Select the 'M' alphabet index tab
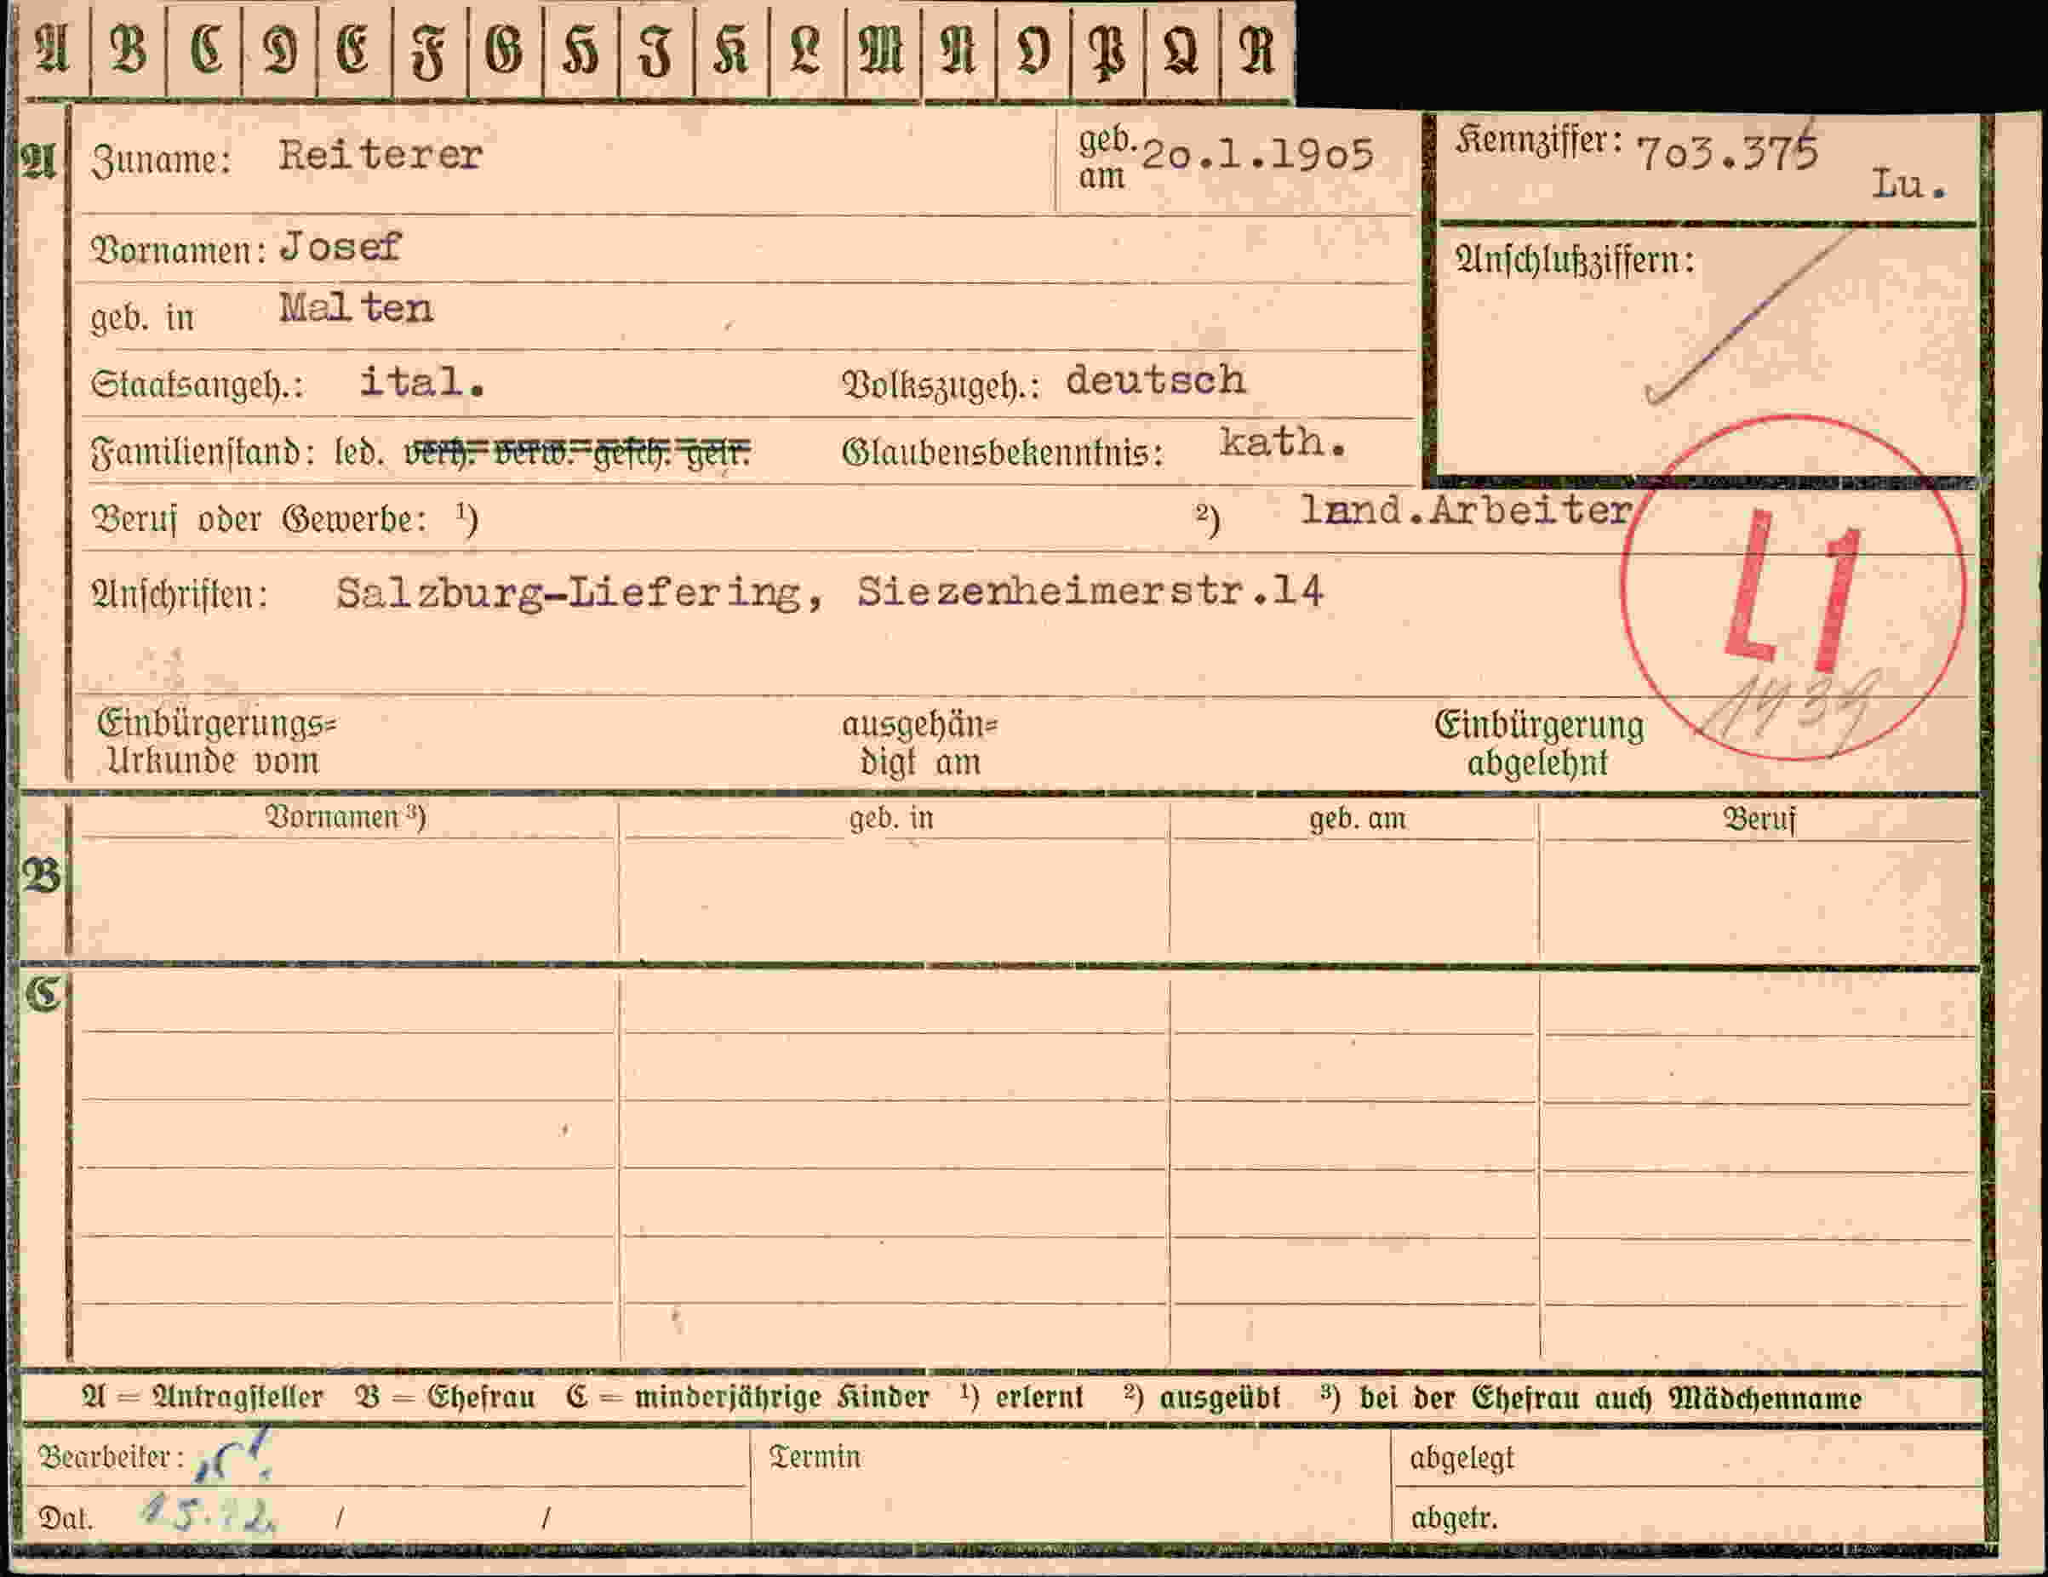 (884, 49)
